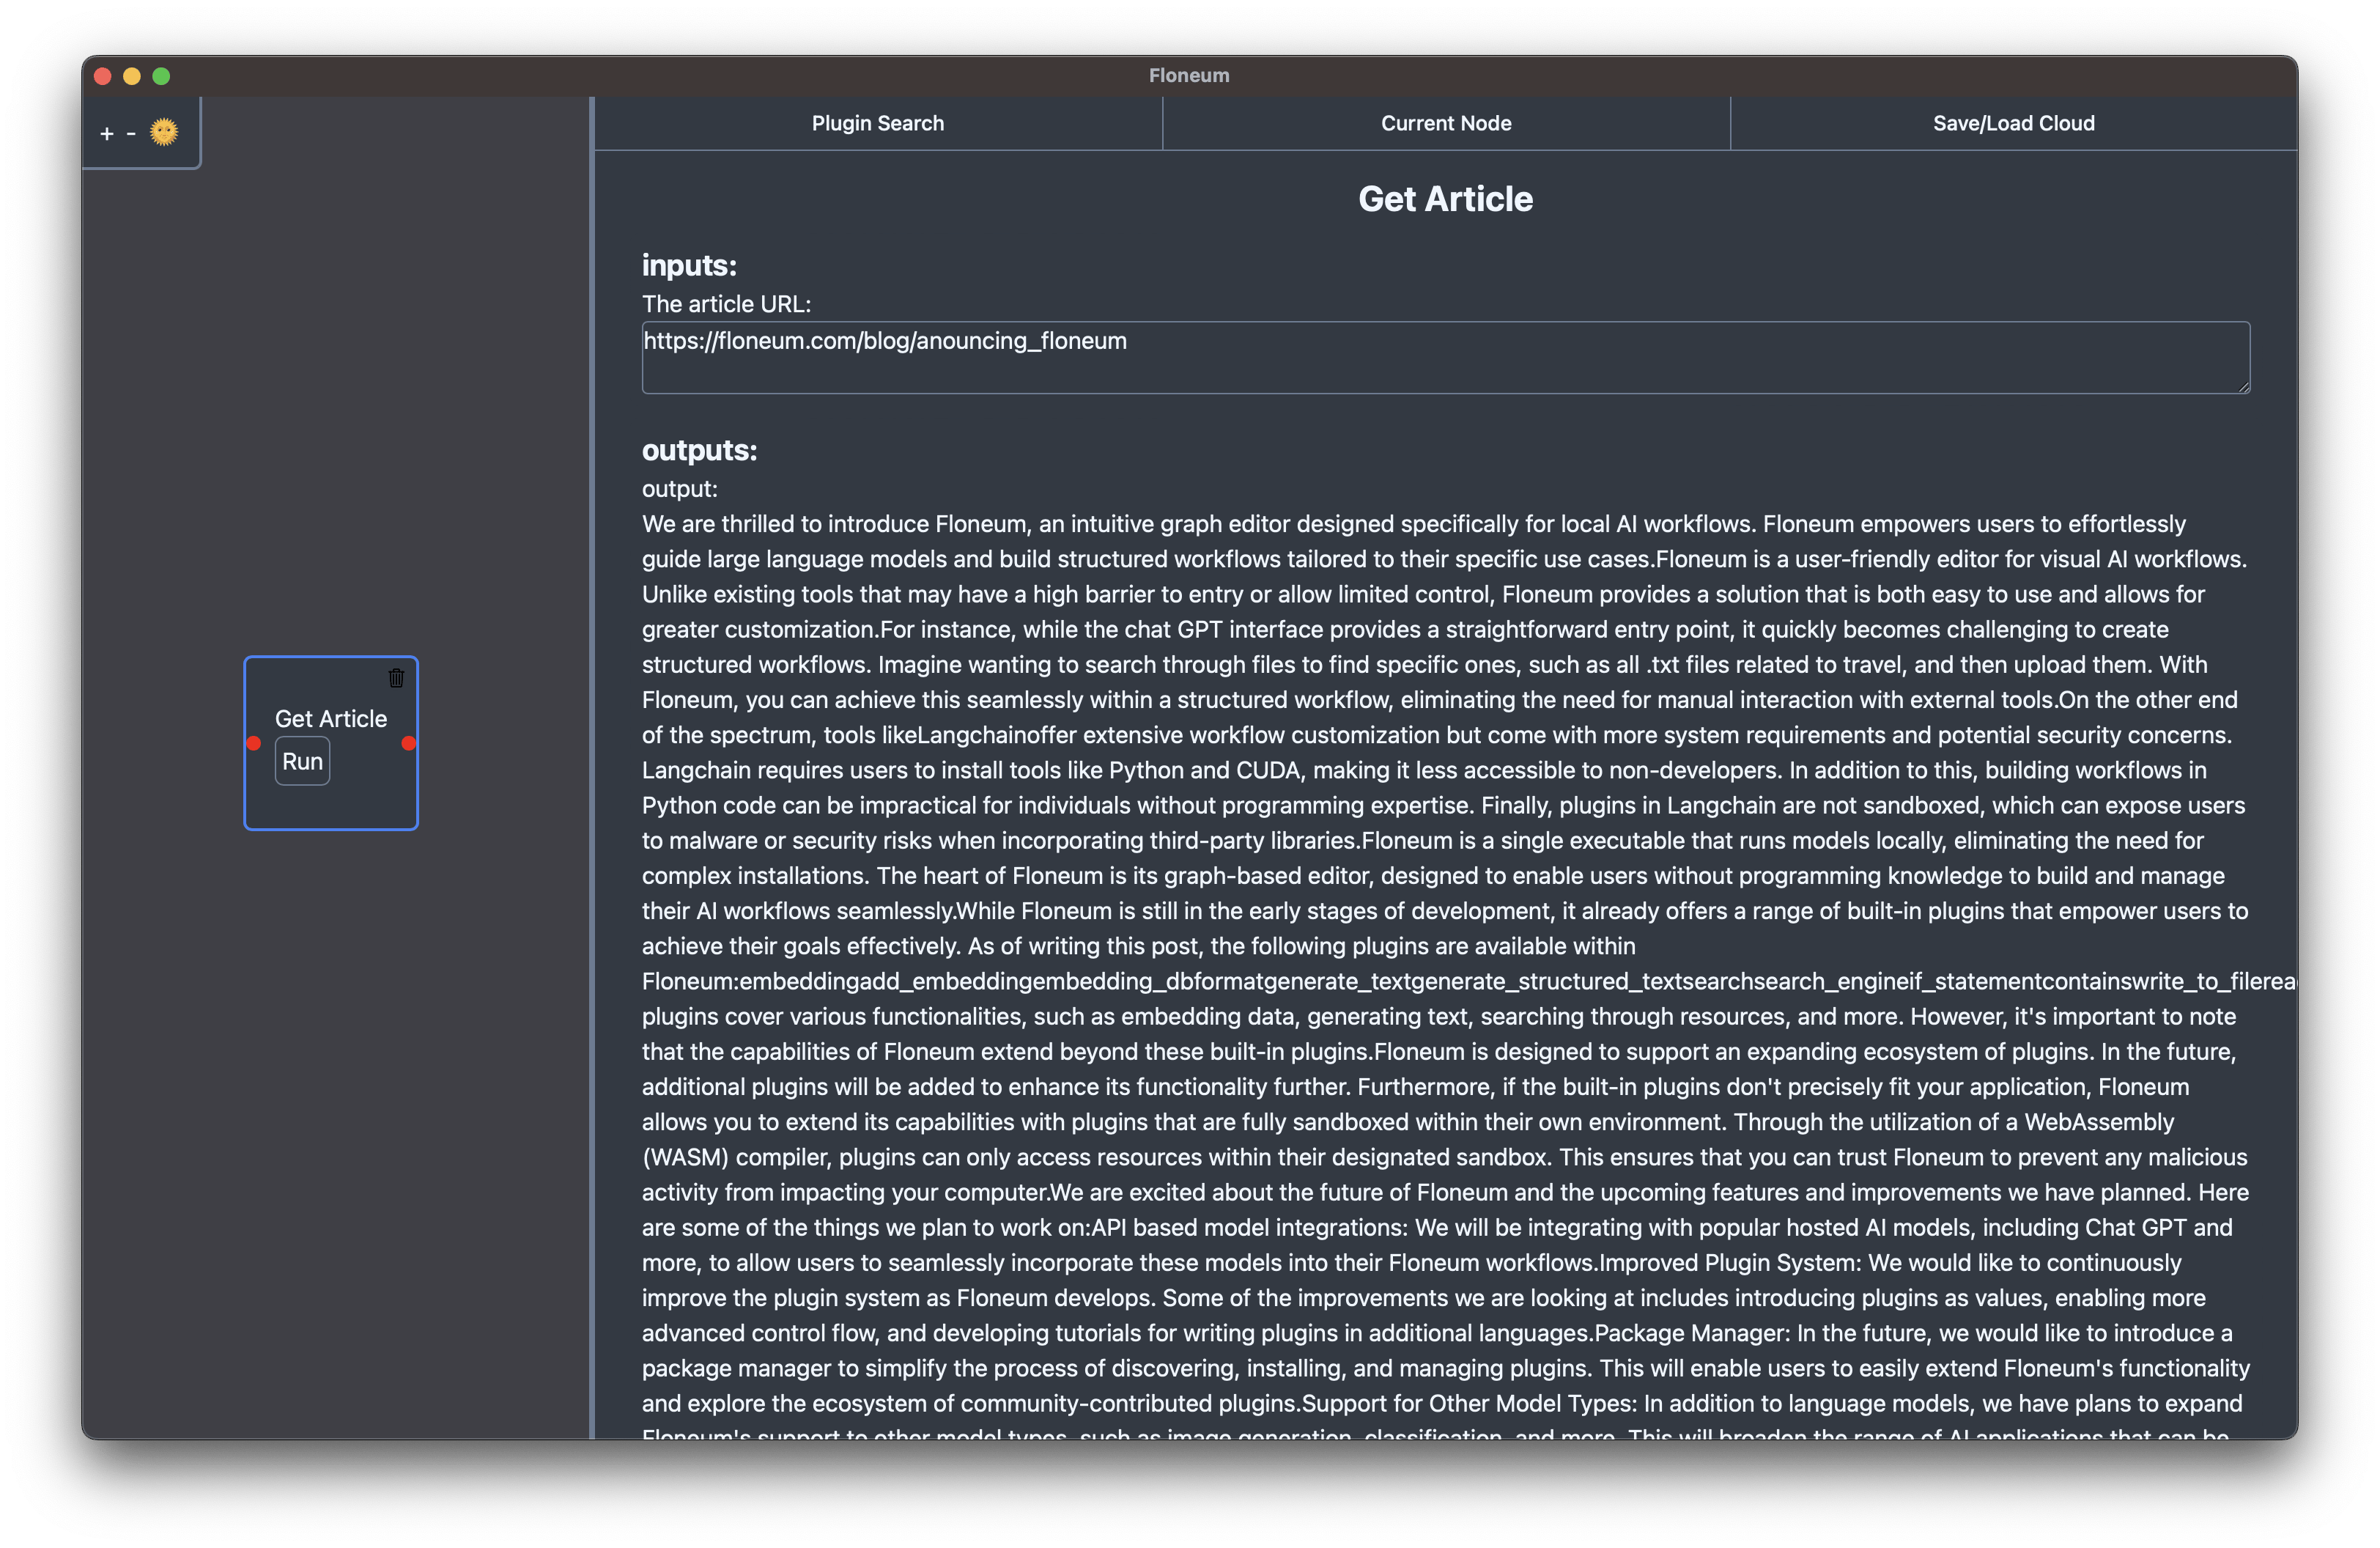Click the 'The article URL:' label
The width and height of the screenshot is (2380, 1548).
point(727,304)
